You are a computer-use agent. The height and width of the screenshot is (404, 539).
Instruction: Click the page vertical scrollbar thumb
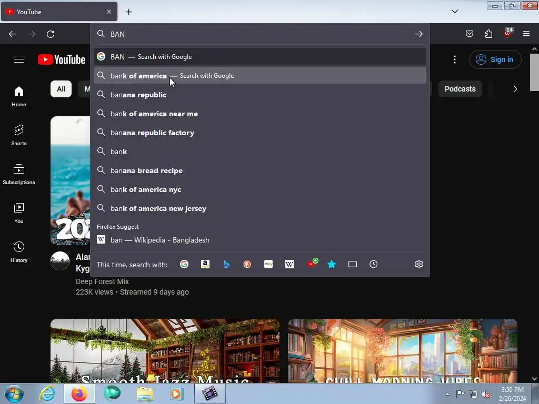coord(534,72)
